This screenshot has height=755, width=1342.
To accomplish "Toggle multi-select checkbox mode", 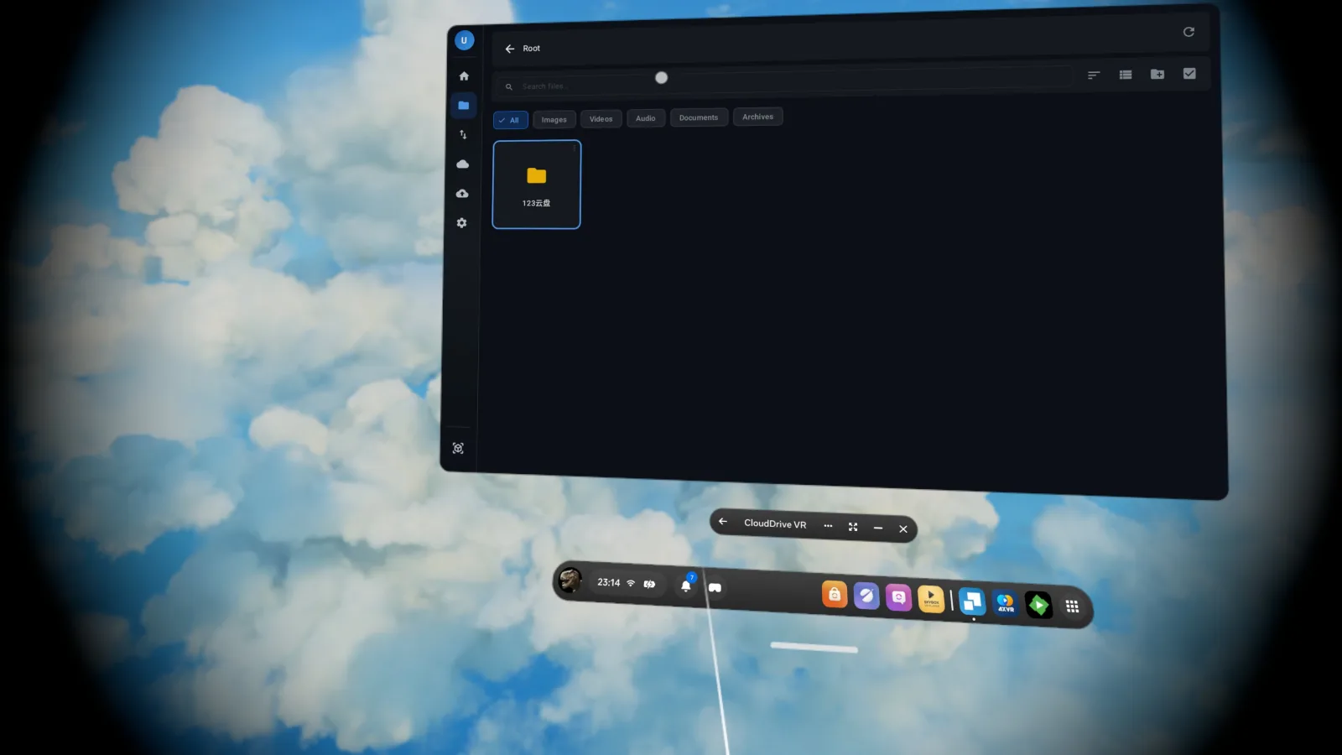I will point(1189,74).
